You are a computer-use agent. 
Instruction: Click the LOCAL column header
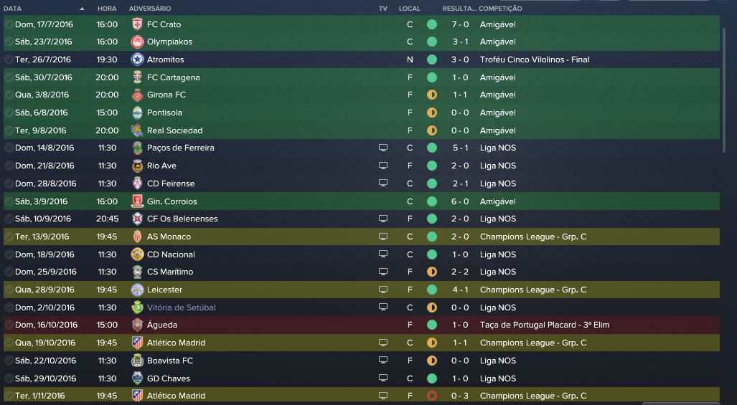[x=409, y=9]
